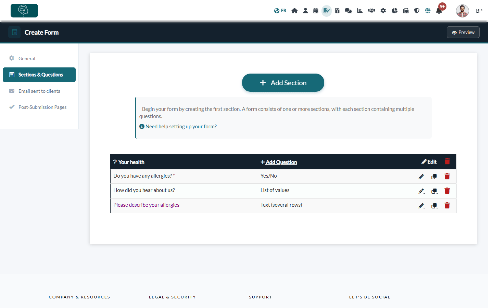Open the notifications bell

(439, 11)
